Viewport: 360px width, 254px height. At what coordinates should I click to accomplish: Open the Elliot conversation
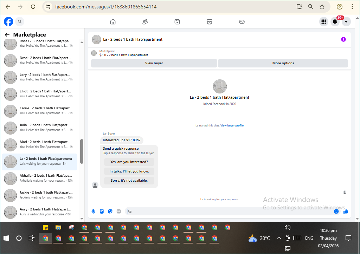click(x=39, y=93)
